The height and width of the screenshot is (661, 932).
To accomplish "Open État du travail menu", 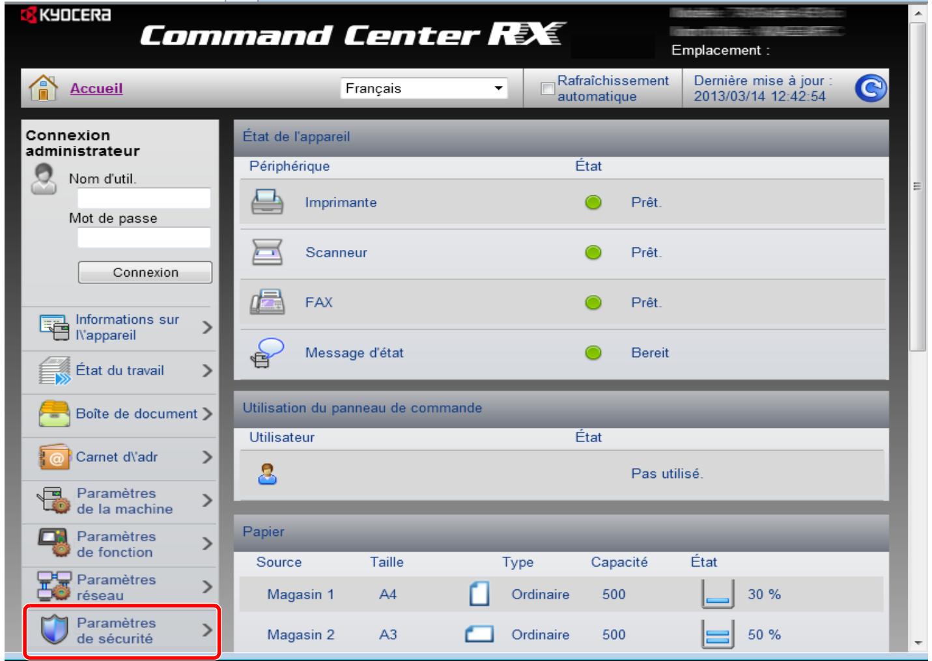I will (x=120, y=373).
